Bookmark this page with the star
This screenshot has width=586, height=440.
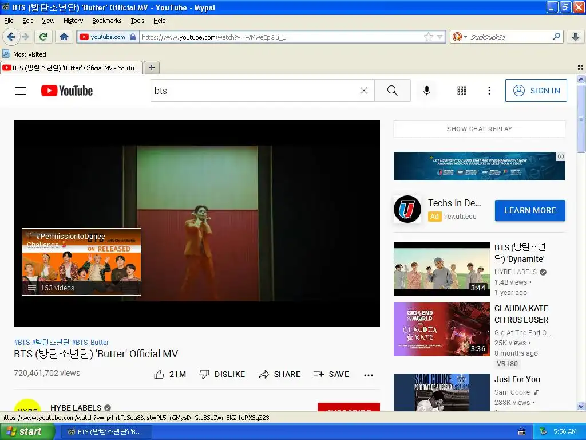(x=428, y=37)
